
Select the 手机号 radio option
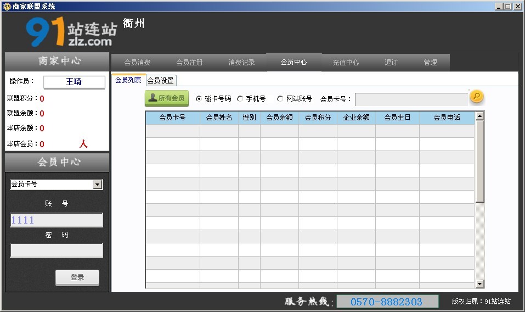(x=240, y=99)
